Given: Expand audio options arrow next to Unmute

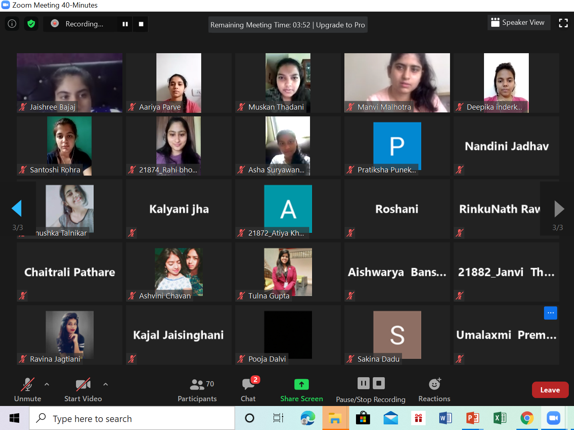Looking at the screenshot, I should (x=47, y=384).
